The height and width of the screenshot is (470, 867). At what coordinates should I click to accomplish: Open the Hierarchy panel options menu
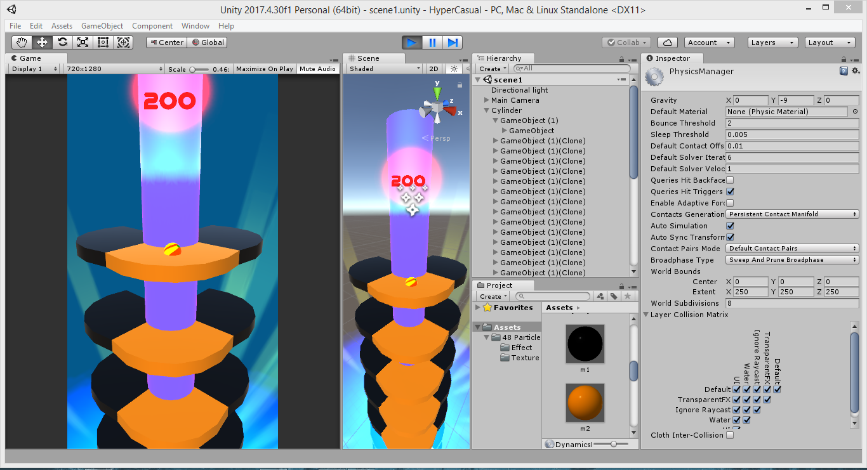[633, 59]
